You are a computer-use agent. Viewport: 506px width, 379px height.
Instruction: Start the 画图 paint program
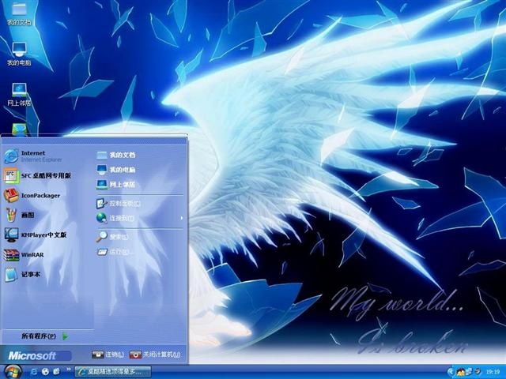[19, 215]
